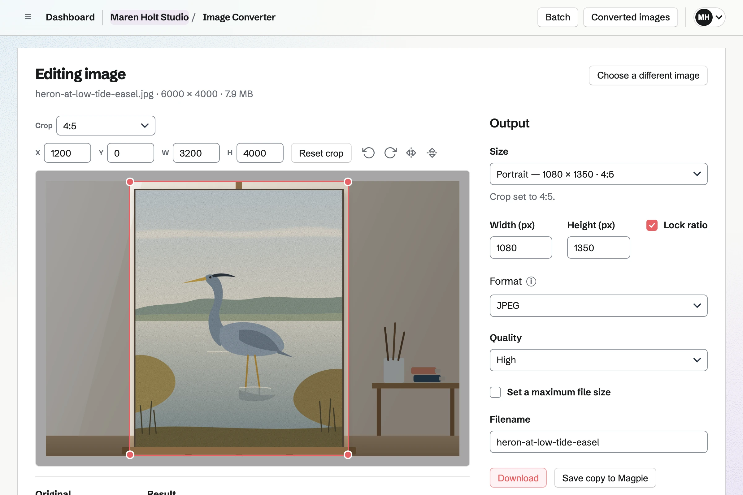The width and height of the screenshot is (743, 495).
Task: Enable Set a maximum file size
Action: [495, 392]
